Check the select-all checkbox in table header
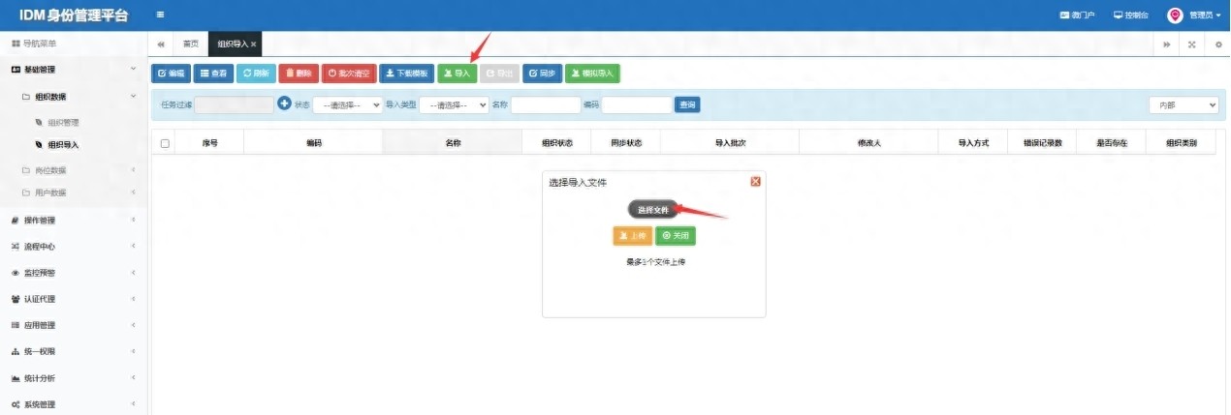Image resolution: width=1231 pixels, height=415 pixels. [x=165, y=143]
